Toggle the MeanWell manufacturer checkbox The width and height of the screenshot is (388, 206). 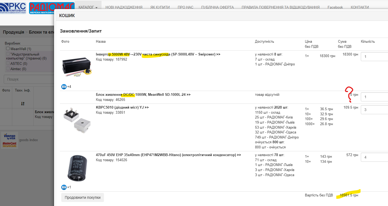click(x=8, y=49)
